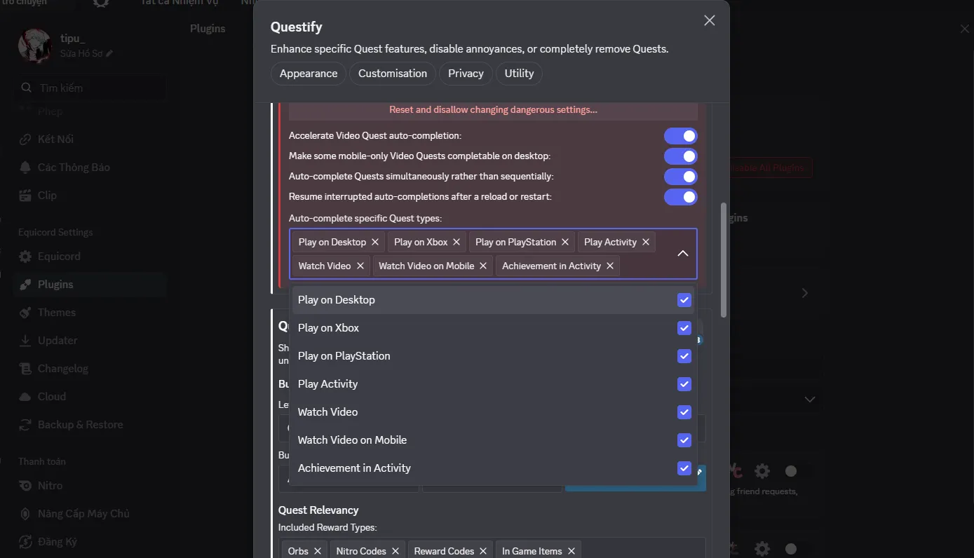Collapse the Quest types dropdown chevron
The image size is (974, 558).
point(683,254)
